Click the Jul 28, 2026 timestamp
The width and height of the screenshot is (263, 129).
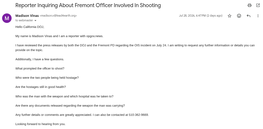click(x=201, y=16)
